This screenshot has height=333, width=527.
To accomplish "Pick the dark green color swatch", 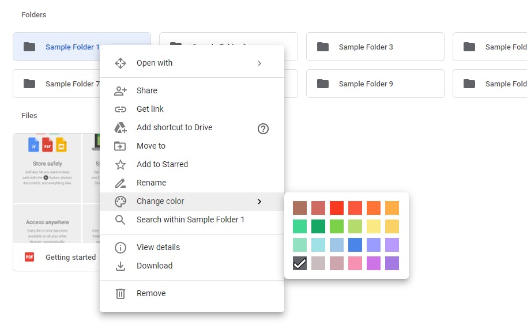I will (x=318, y=226).
